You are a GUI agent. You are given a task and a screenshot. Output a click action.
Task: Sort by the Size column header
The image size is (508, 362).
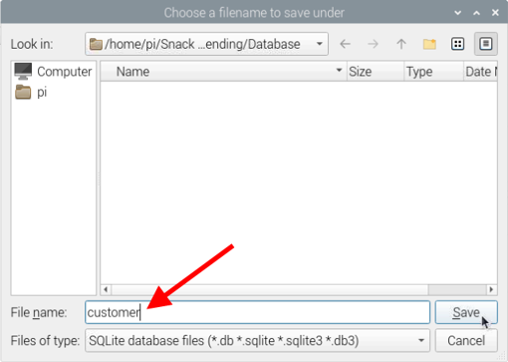[376, 72]
